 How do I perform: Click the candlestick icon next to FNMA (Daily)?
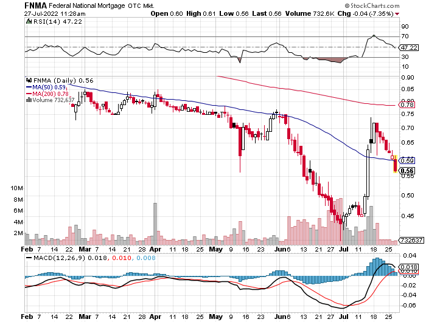point(29,80)
